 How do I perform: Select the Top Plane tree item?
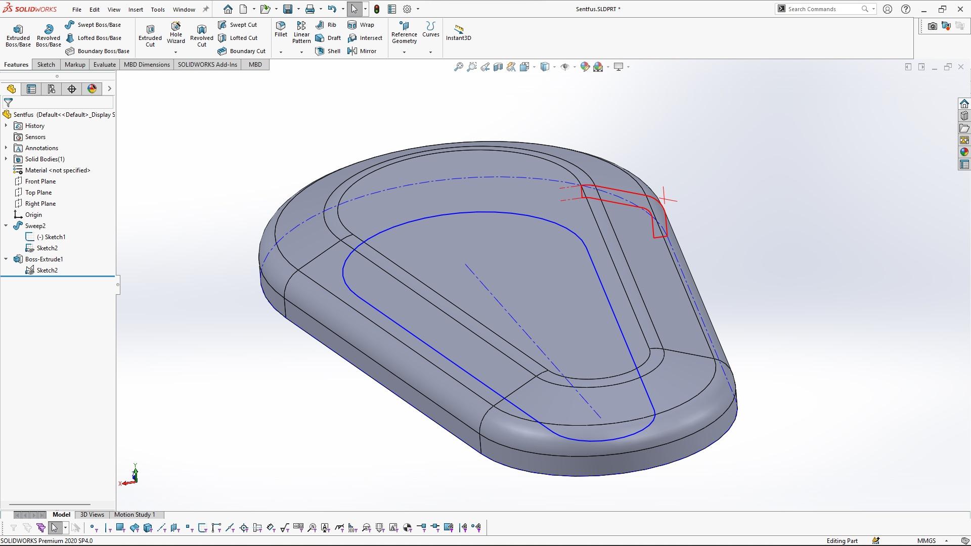coord(38,193)
